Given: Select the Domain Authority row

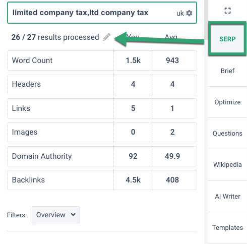Looking at the screenshot, I should click(102, 156).
